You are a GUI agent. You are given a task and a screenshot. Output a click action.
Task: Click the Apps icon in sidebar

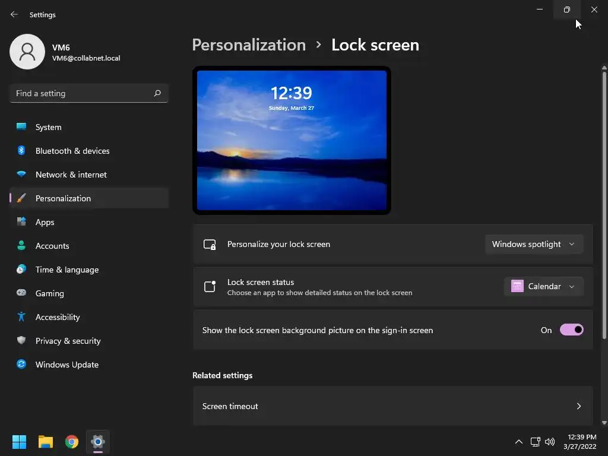pyautogui.click(x=21, y=222)
